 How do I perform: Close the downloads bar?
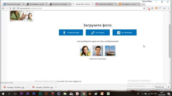169,87
